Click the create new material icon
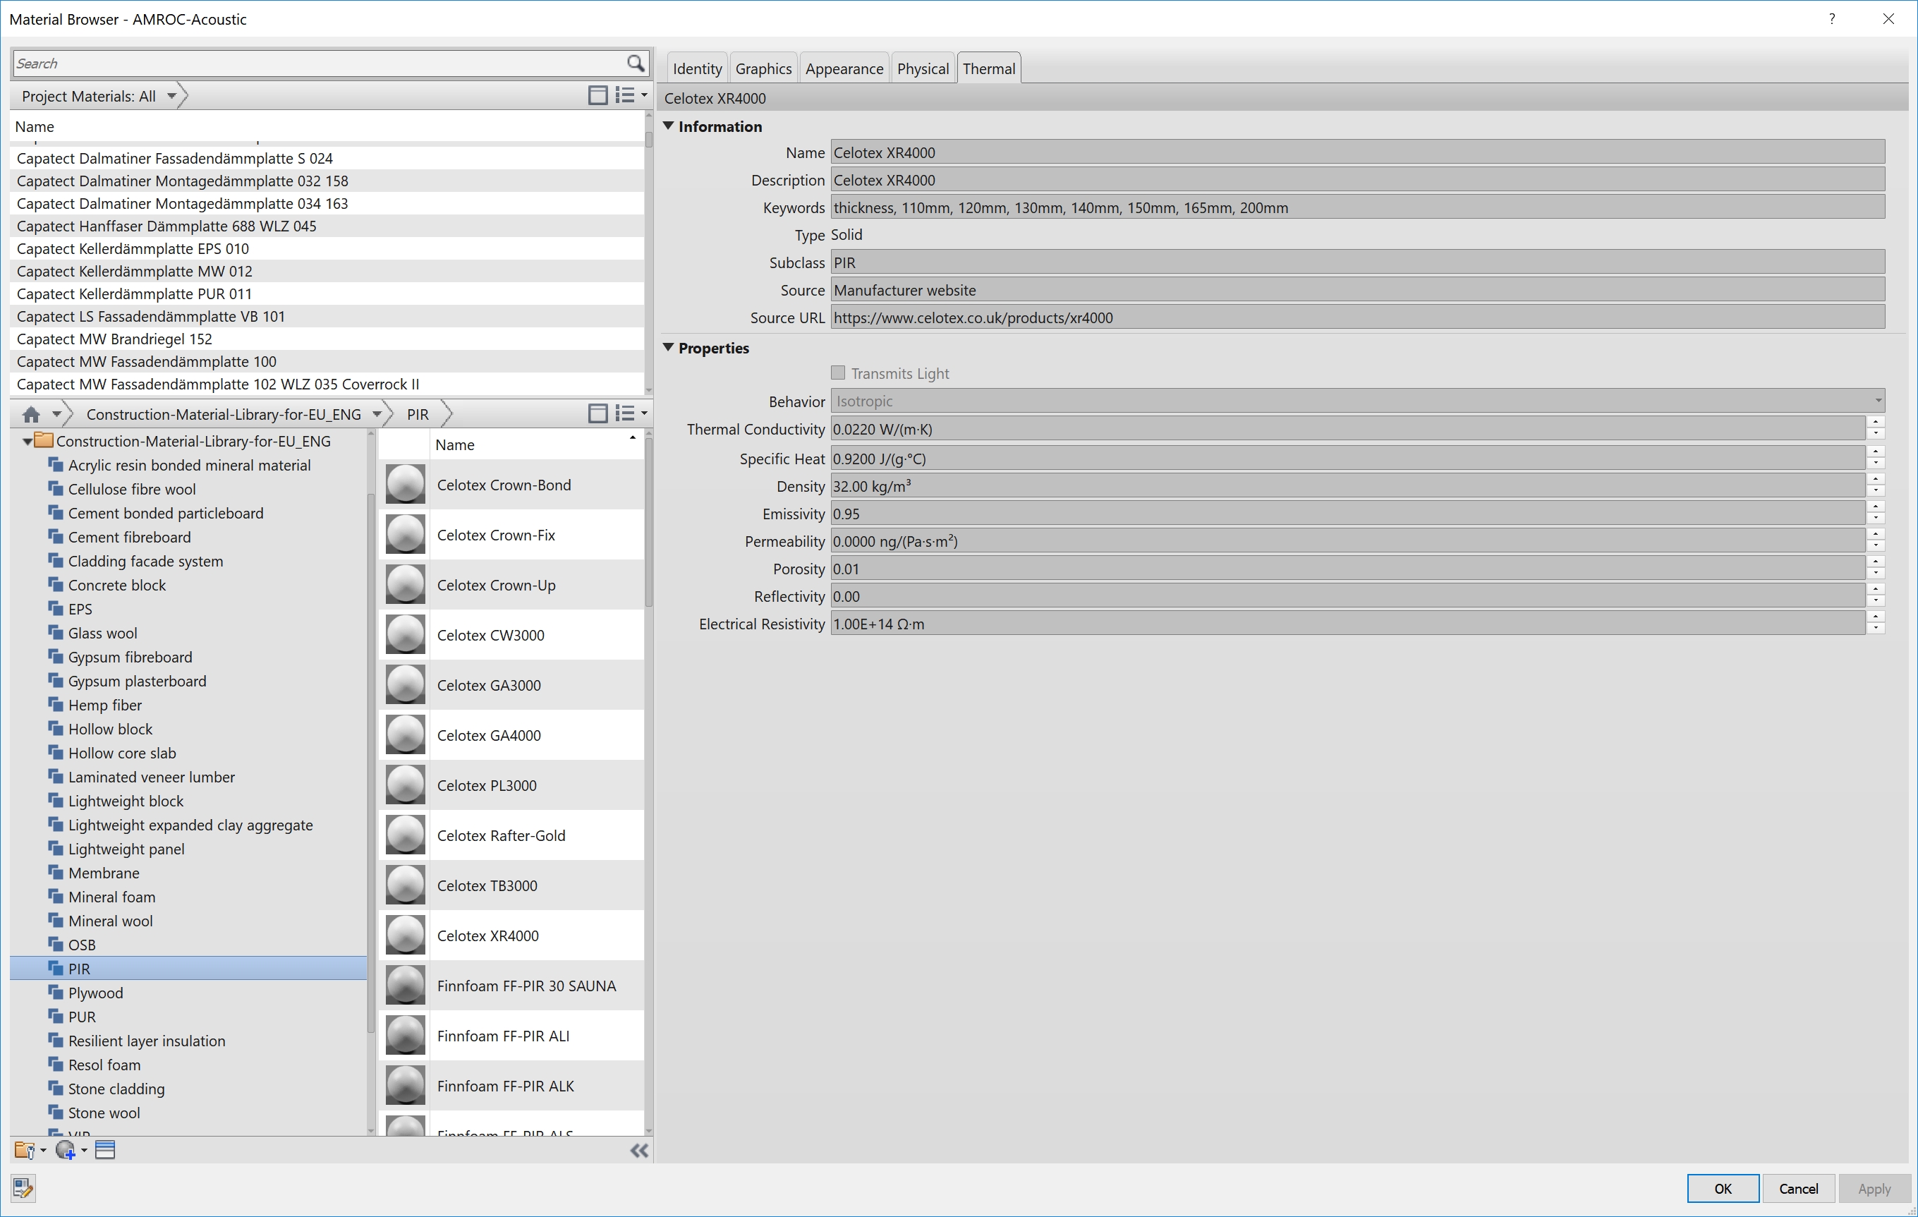Viewport: 1918px width, 1217px height. click(x=66, y=1150)
